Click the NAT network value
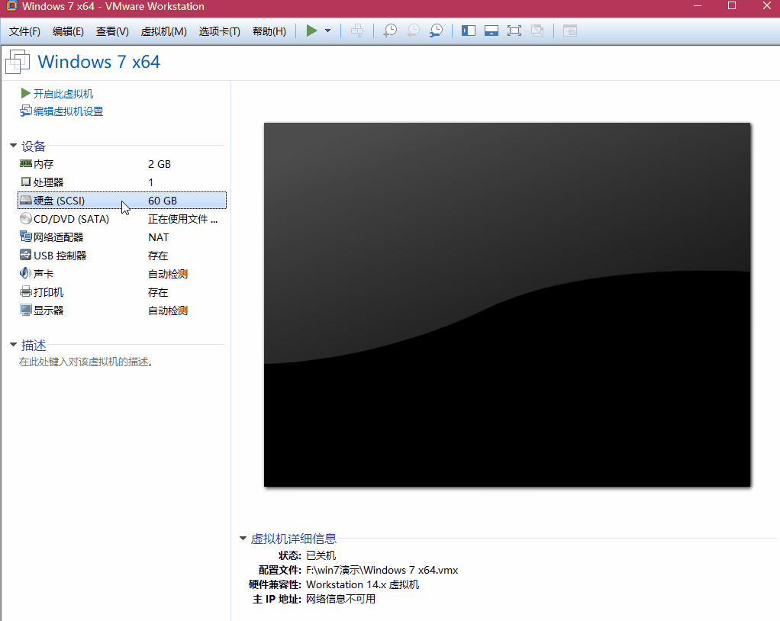Viewport: 780px width, 621px height. point(158,237)
